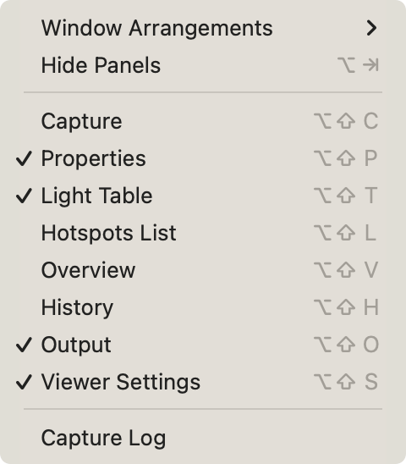Click the option-shift-C shortcut glyphs for Capture

346,121
